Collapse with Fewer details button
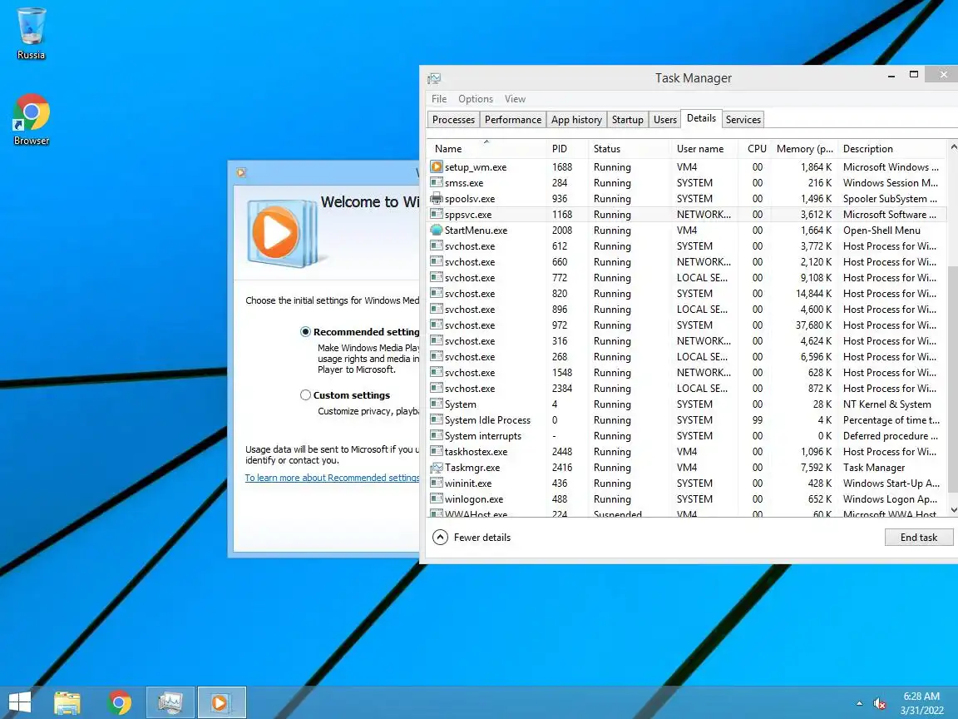 click(472, 537)
